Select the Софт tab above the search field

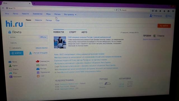coord(58,20)
